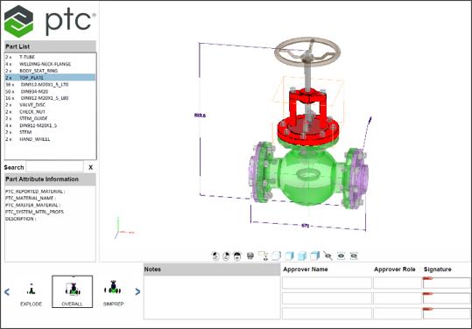Click the crossed eye in dashed frame icon
Viewport: 472px width, 329px height.
(354, 255)
